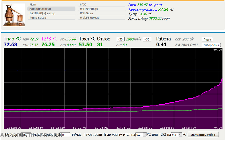Click the 11:16:40 chart time label

[36, 127]
